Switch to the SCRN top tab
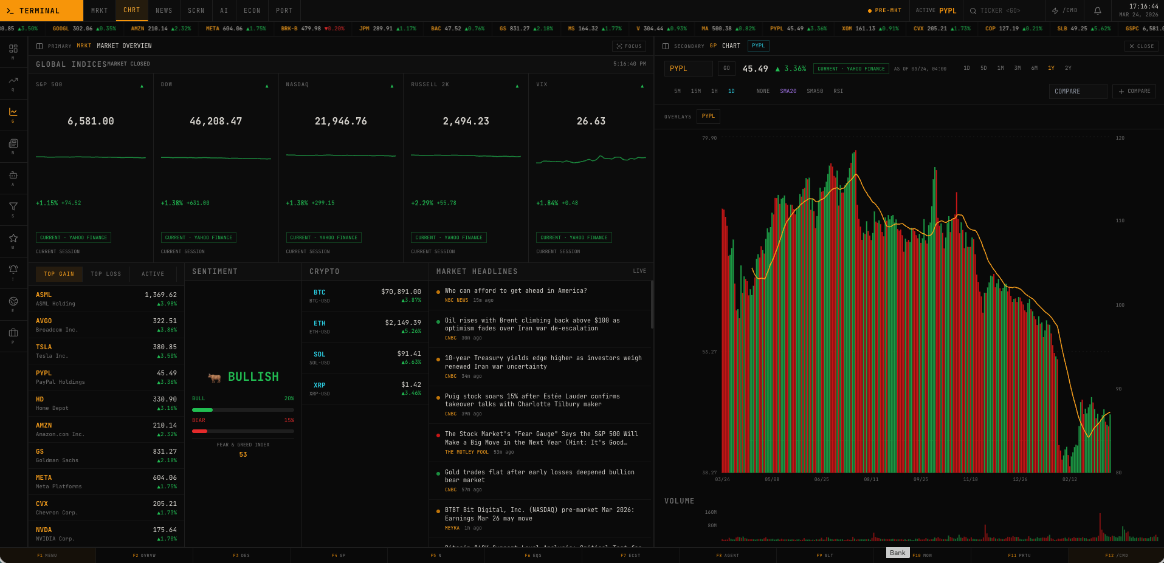Image resolution: width=1164 pixels, height=563 pixels. click(196, 10)
